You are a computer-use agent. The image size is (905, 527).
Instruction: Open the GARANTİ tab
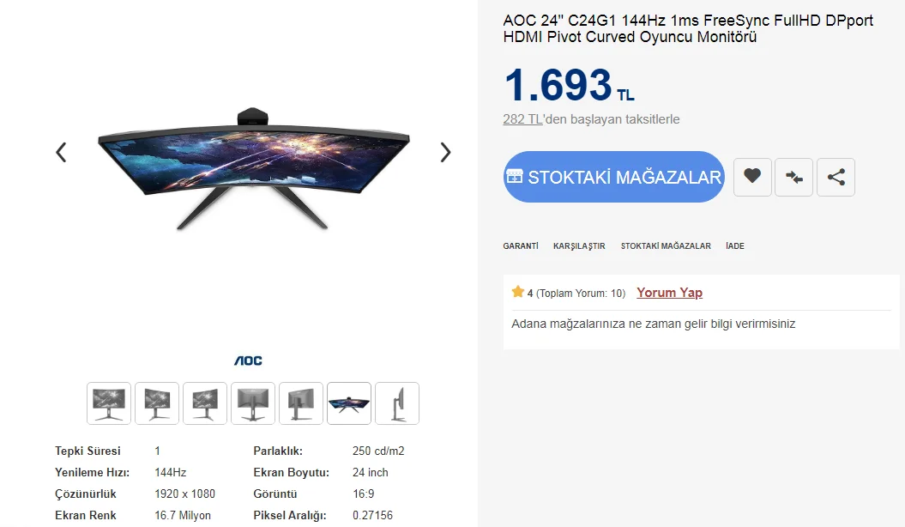point(521,245)
